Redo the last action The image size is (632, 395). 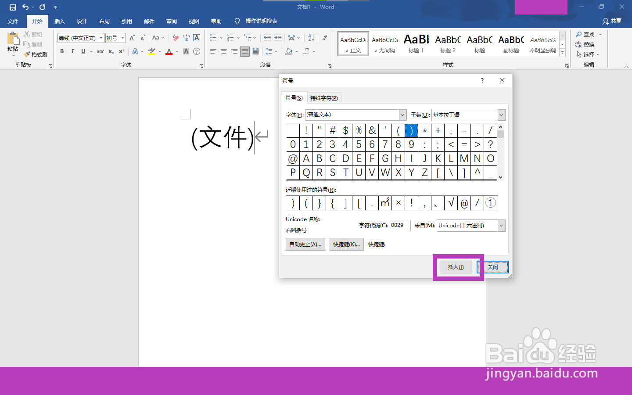(x=43, y=7)
